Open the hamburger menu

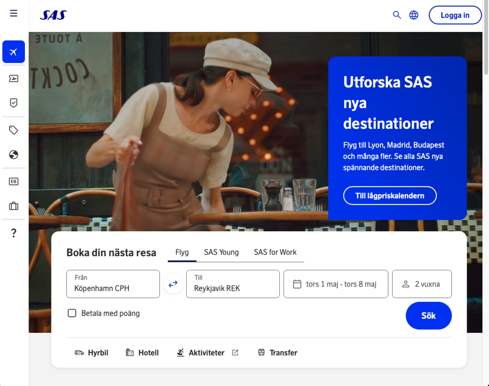13,13
